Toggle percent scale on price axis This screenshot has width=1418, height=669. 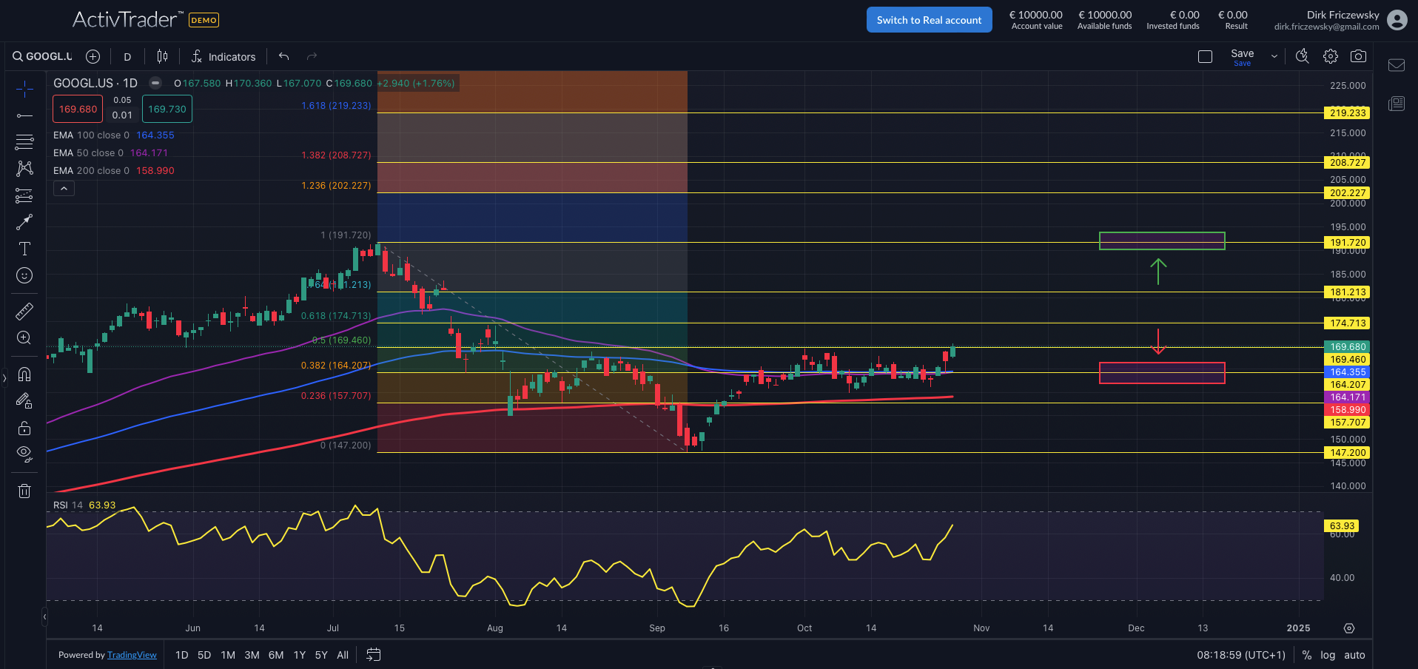[x=1307, y=655]
